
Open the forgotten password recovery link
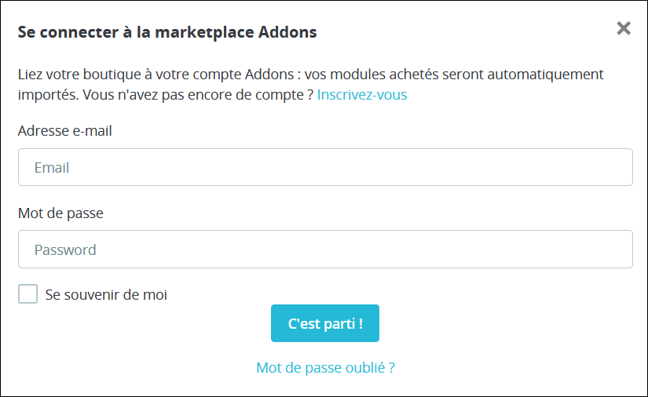tap(325, 367)
